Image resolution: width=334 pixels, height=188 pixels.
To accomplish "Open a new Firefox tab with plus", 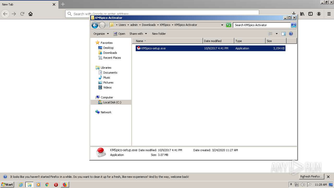I will [x=63, y=4].
